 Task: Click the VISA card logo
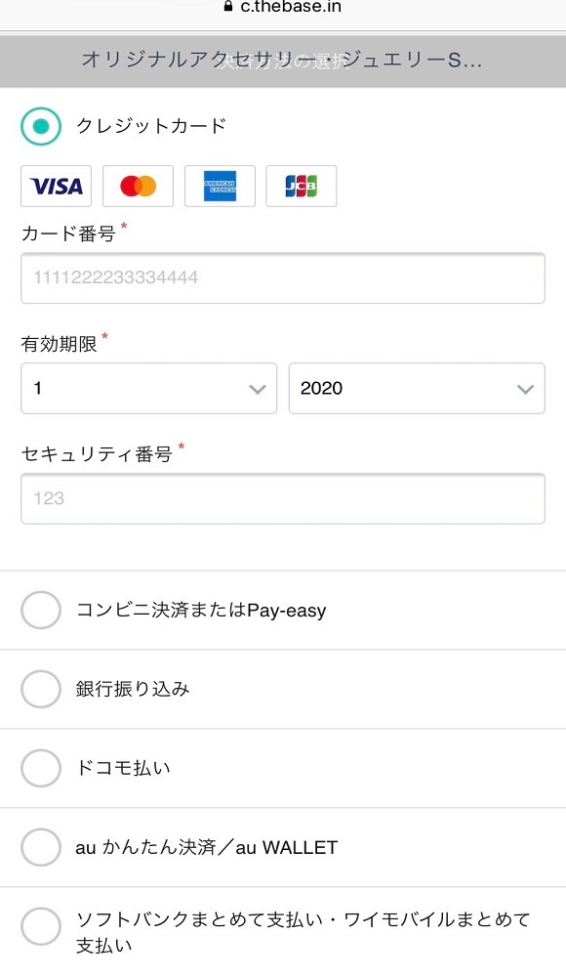pos(56,186)
